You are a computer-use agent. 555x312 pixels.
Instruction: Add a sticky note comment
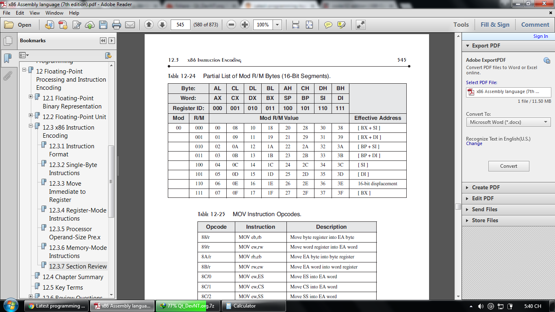tap(328, 25)
